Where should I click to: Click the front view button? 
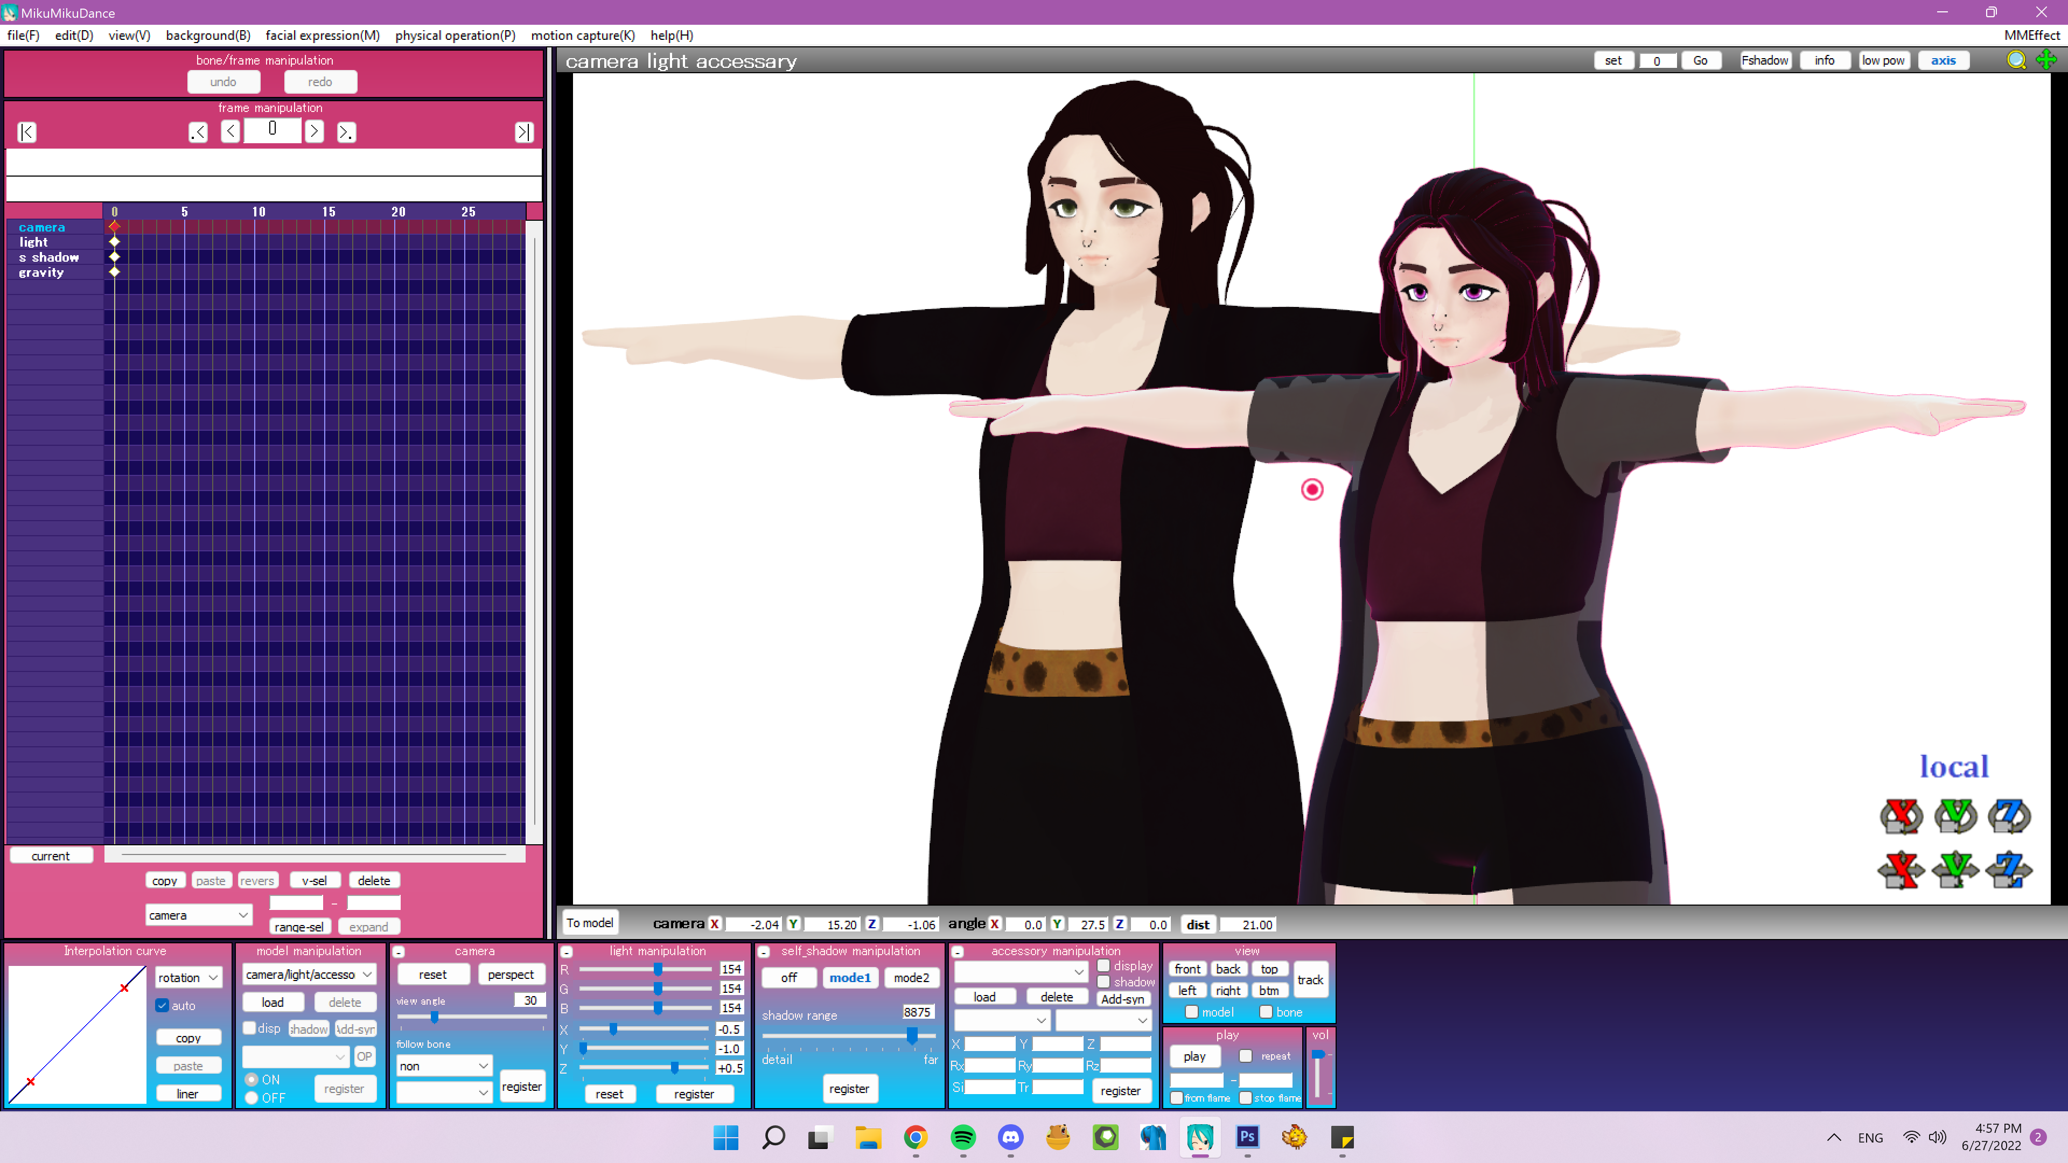pos(1187,969)
